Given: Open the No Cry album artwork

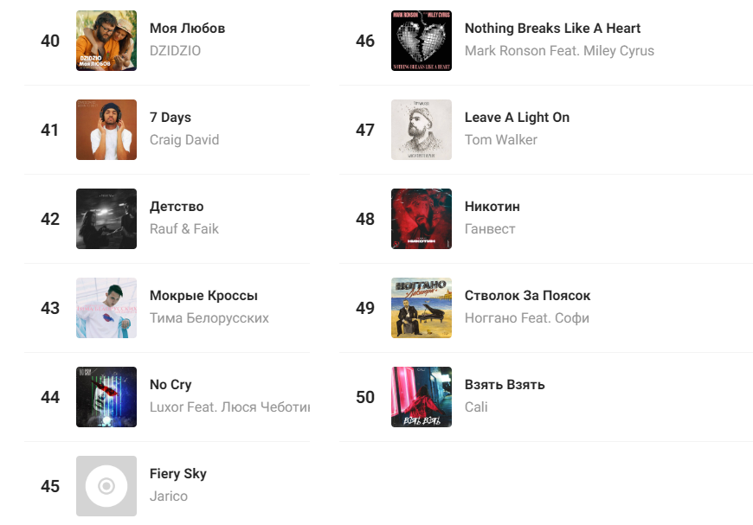Looking at the screenshot, I should coord(106,397).
